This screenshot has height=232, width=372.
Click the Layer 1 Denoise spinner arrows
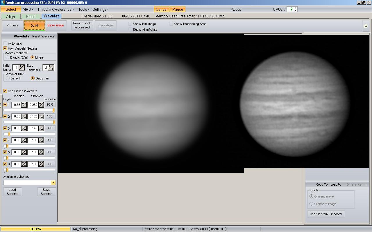(24, 105)
